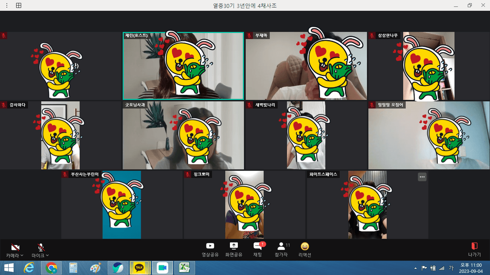Open the 리액션 emoji reactions
Screen dimensions: 490x275
[305, 250]
